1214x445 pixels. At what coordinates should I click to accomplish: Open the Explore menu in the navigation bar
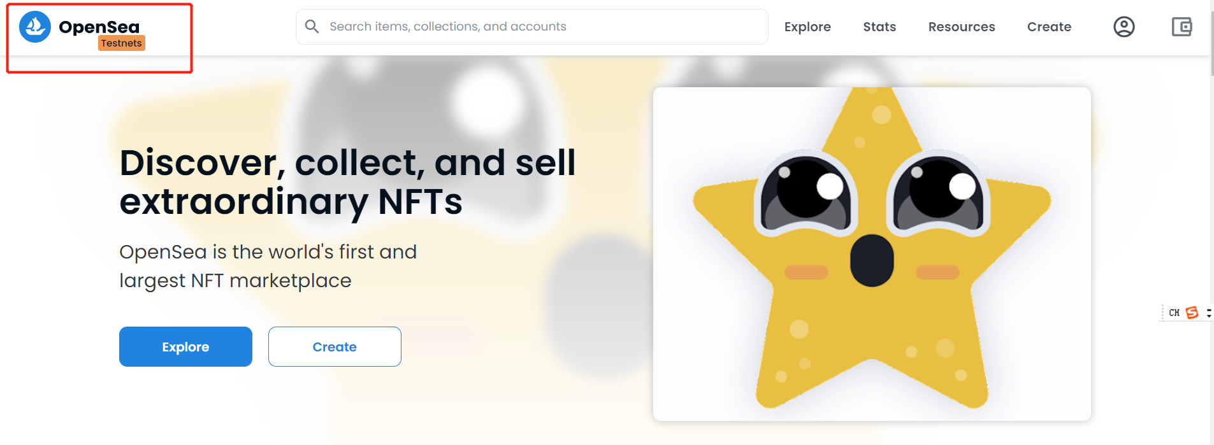pos(807,27)
